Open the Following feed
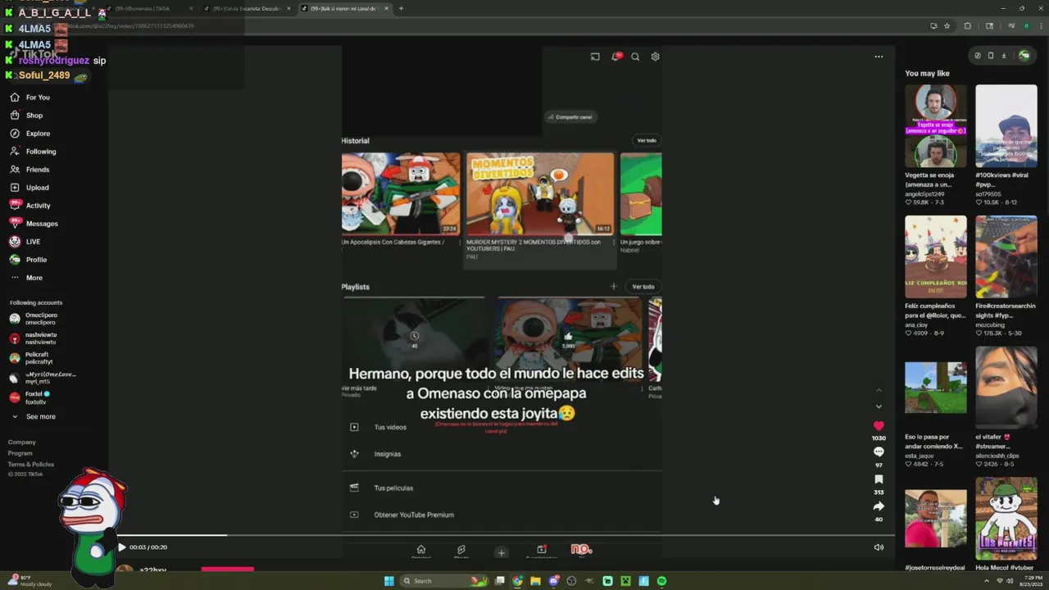Screen dimensions: 1049x590 (x=33, y=152)
